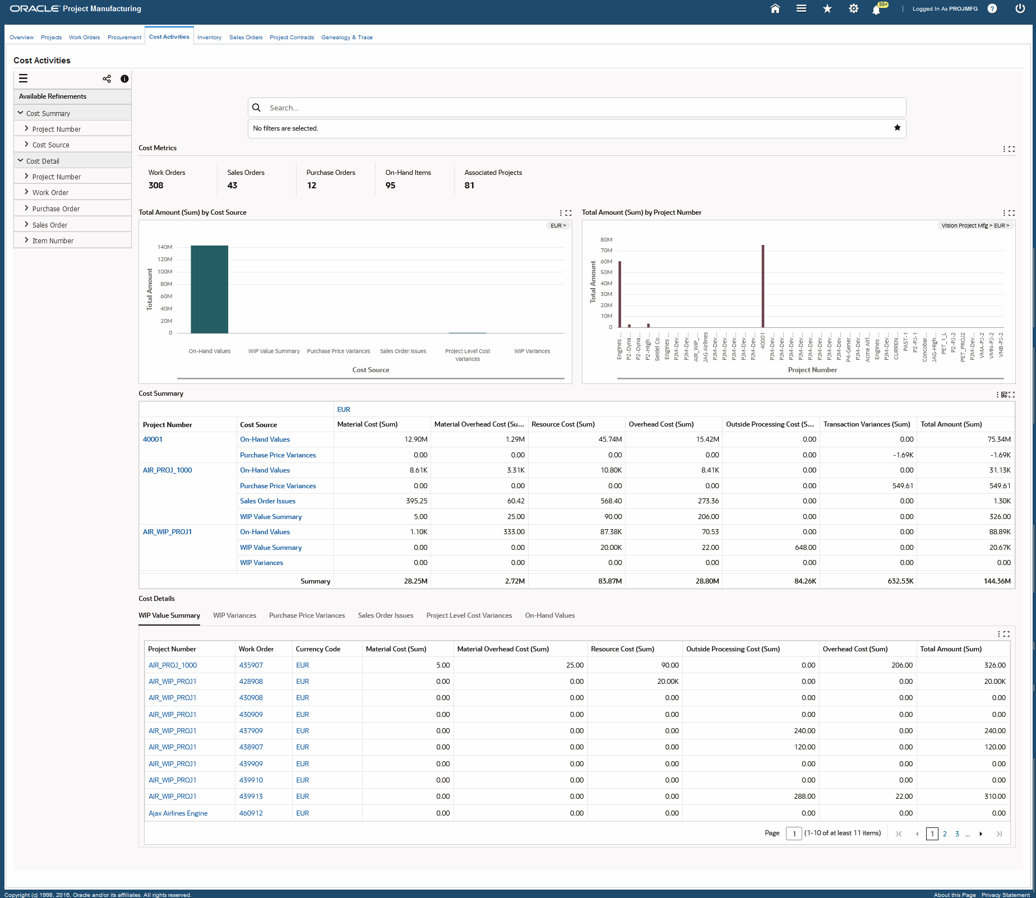Viewport: 1036px width, 898px height.
Task: Go to page 2 of results
Action: click(x=945, y=834)
